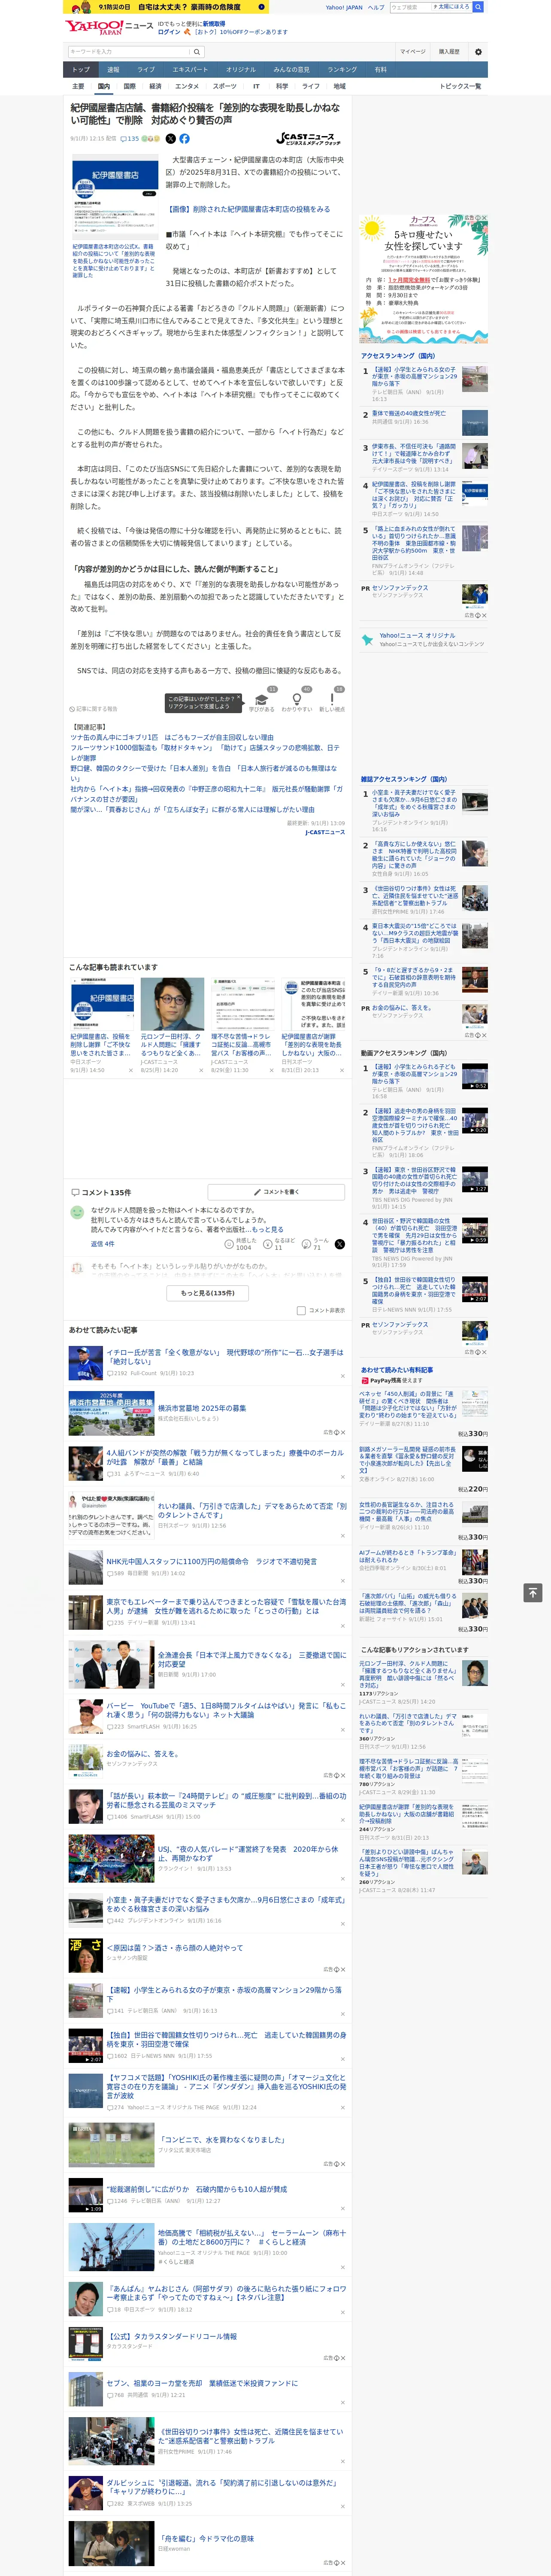Open the NHK元中国人スタッフ article
Image resolution: width=551 pixels, height=2576 pixels.
(x=212, y=1562)
